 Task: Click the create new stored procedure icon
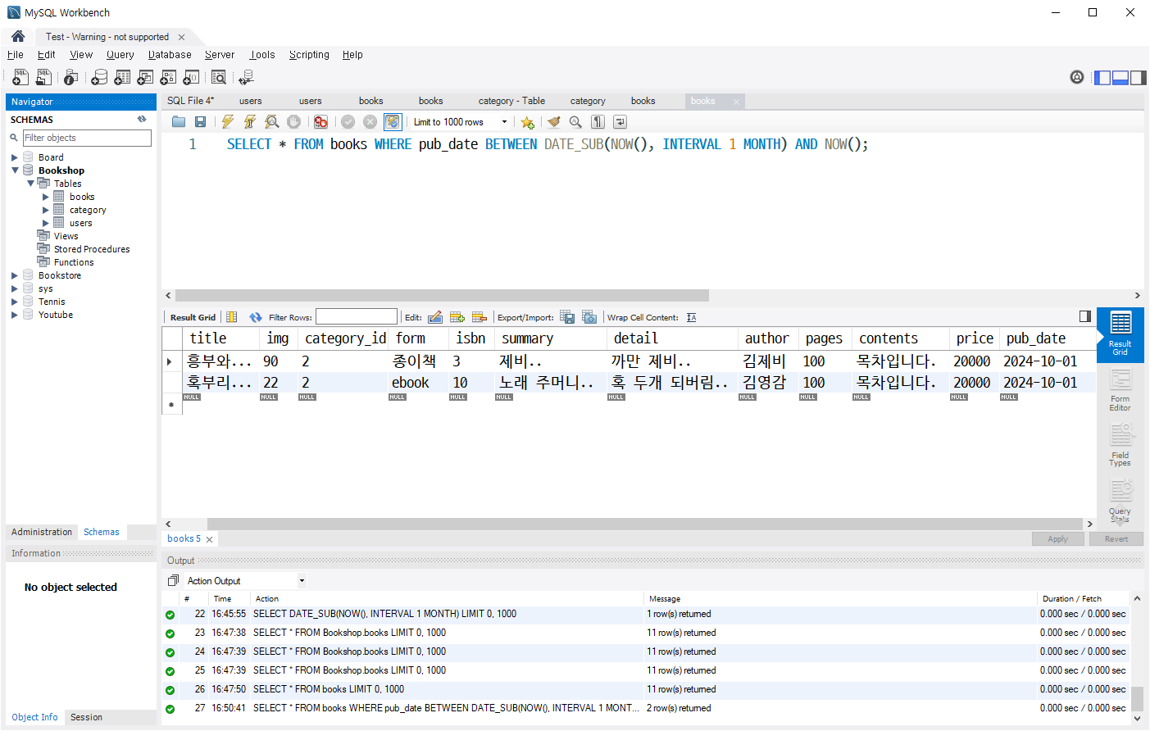point(168,77)
